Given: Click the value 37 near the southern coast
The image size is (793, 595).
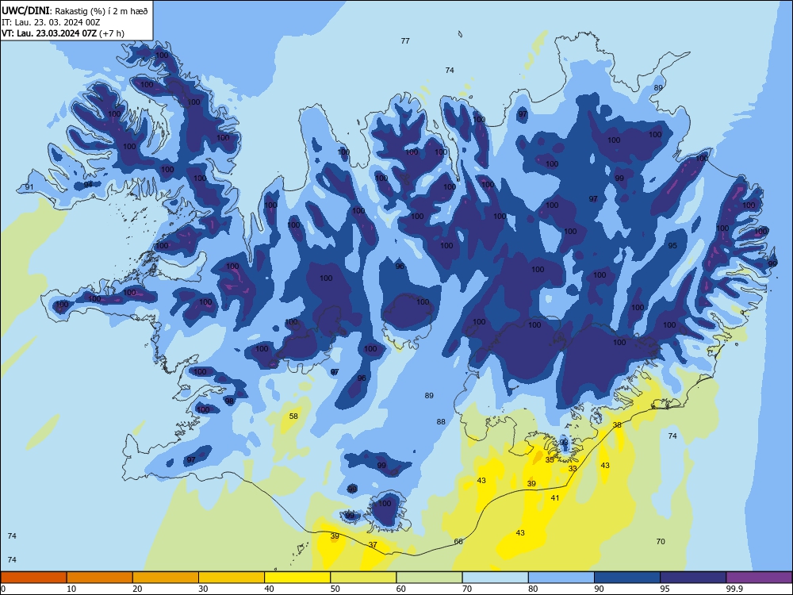Looking at the screenshot, I should pos(373,545).
